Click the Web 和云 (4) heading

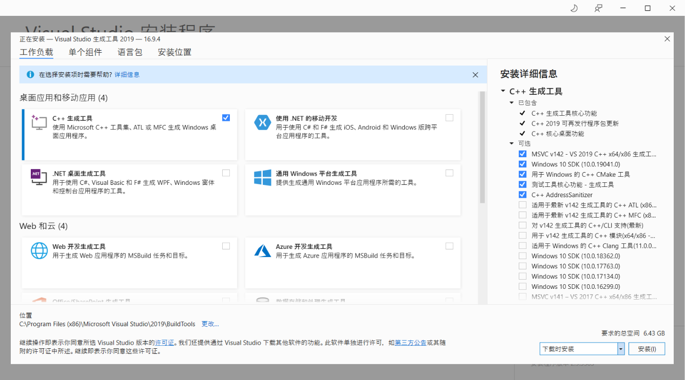coord(44,226)
